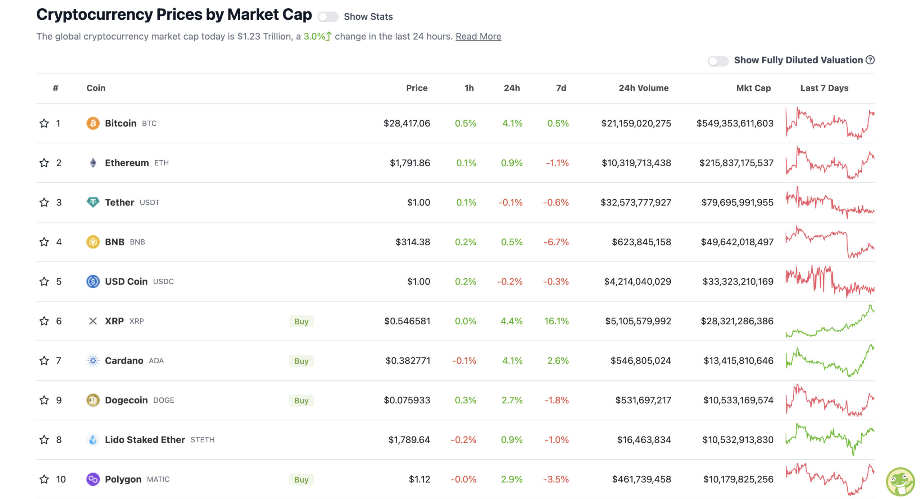Click the Read More link
Screen dimensions: 921x499
click(x=478, y=36)
